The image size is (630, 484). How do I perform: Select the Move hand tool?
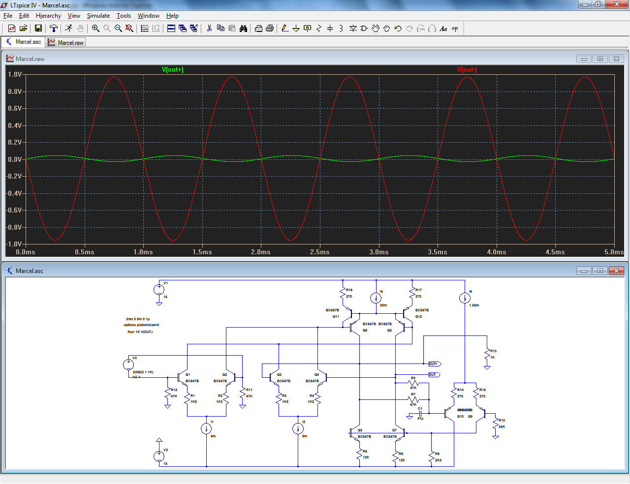376,29
